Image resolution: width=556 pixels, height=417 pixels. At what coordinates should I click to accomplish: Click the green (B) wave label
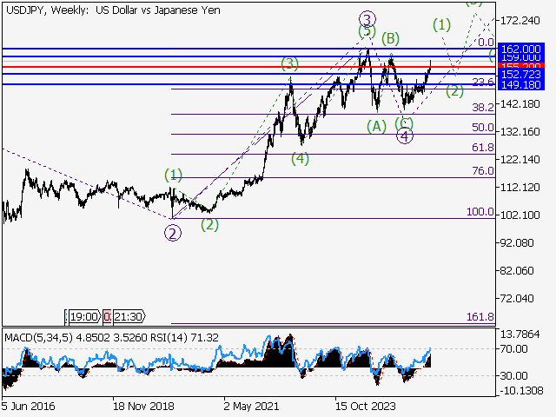click(390, 37)
